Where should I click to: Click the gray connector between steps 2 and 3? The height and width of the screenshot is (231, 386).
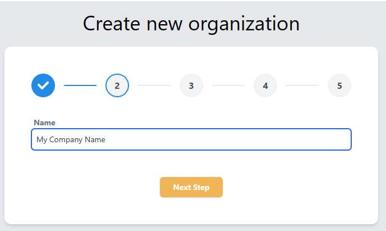point(154,85)
